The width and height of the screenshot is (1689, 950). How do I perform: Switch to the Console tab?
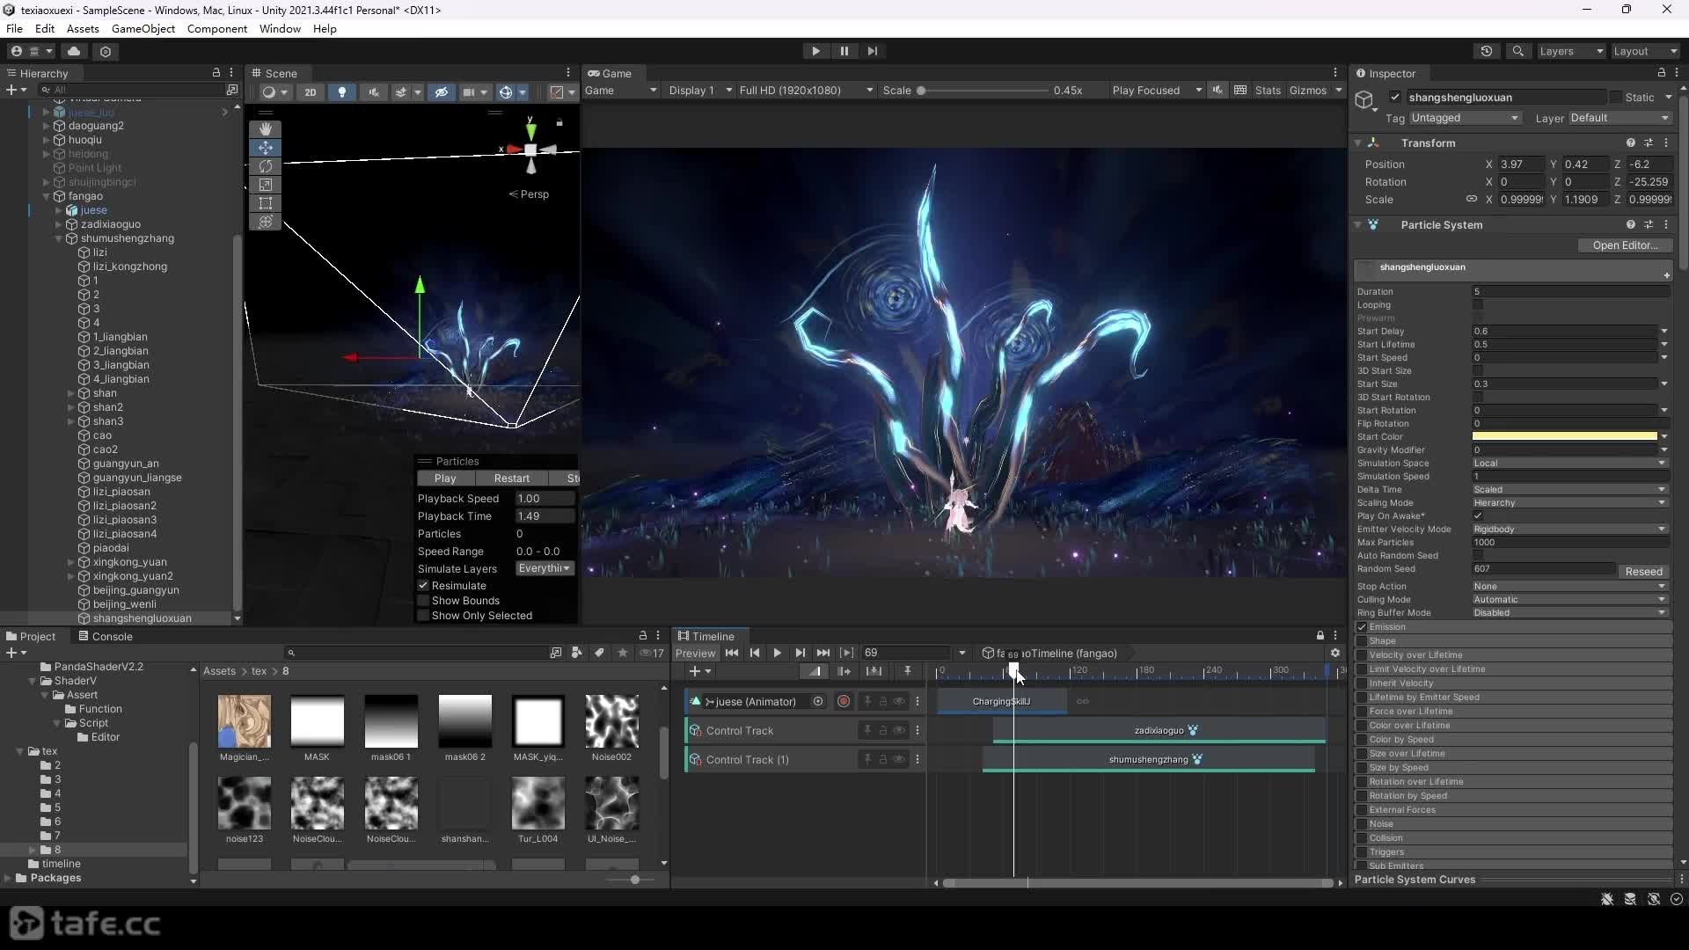[x=105, y=637]
